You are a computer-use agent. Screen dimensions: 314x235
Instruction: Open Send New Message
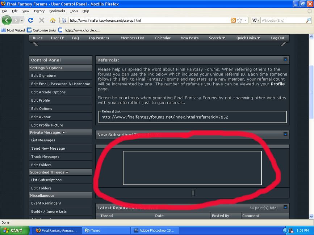coord(48,148)
